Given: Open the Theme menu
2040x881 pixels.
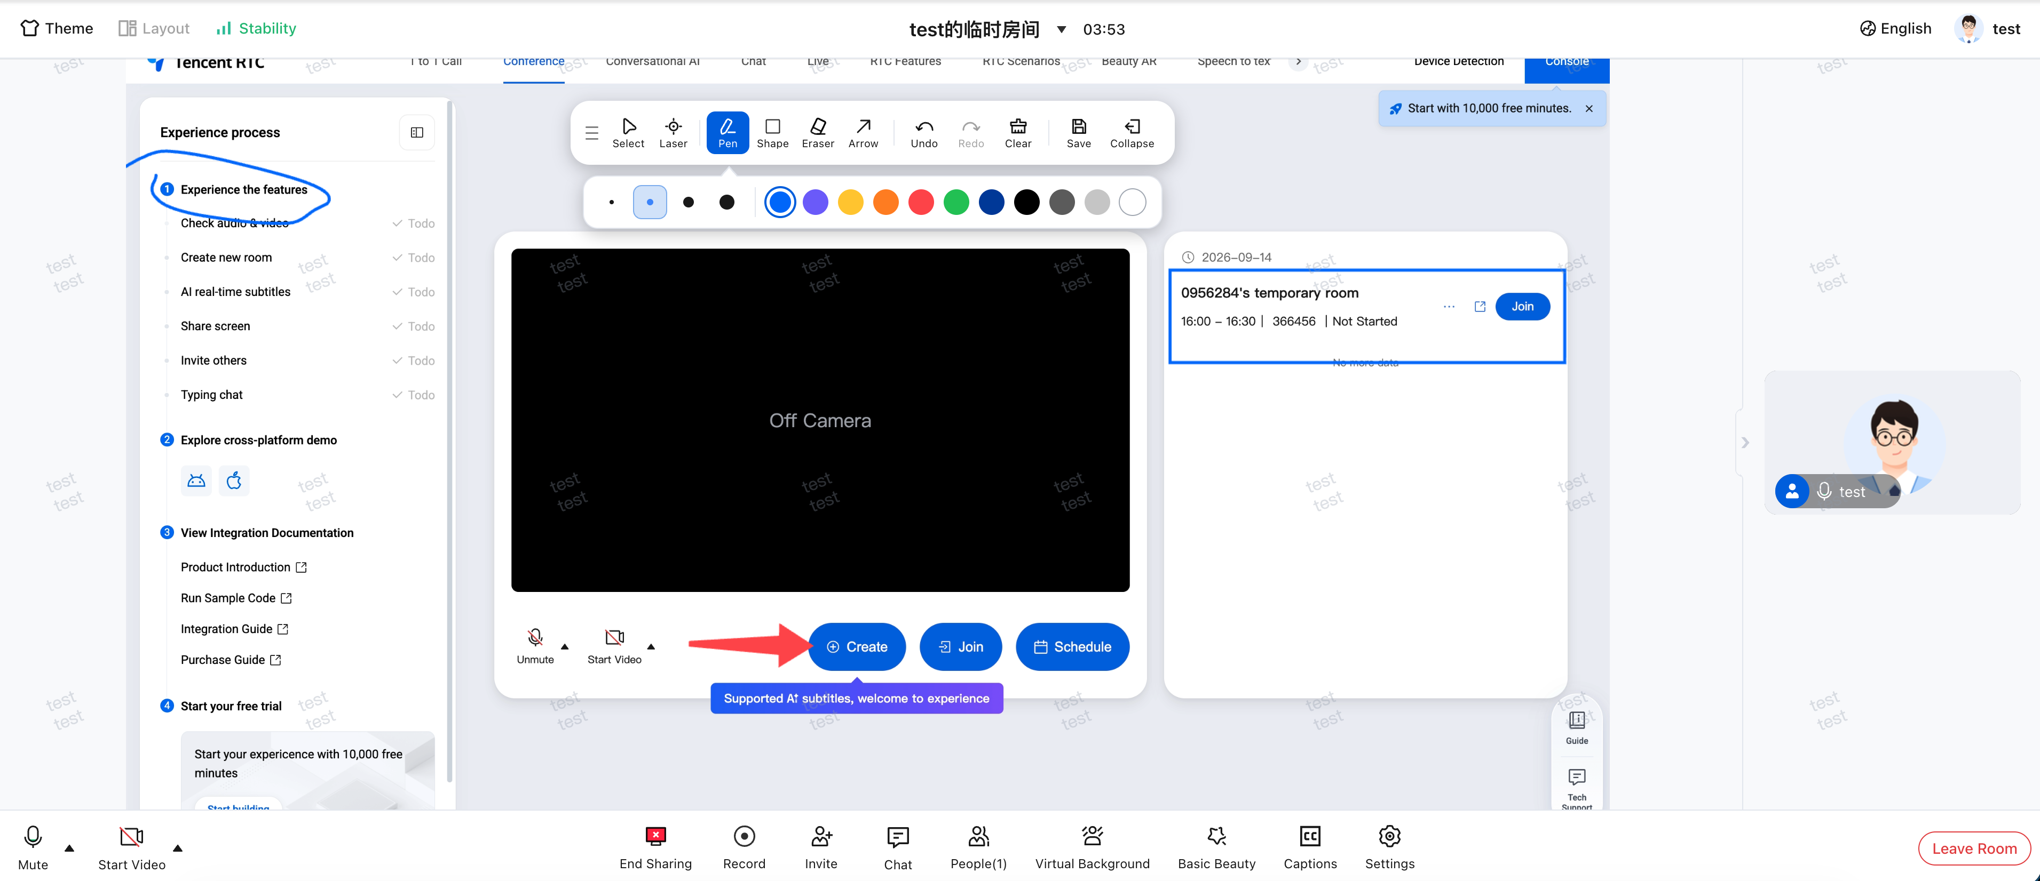Looking at the screenshot, I should [x=56, y=28].
